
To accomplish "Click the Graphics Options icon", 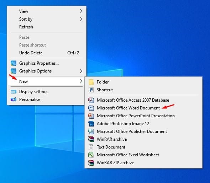I will tap(14, 71).
